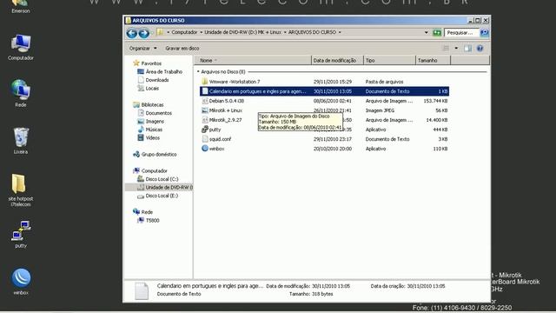
Task: Open Bibliotecas in sidebar
Action: pos(152,104)
